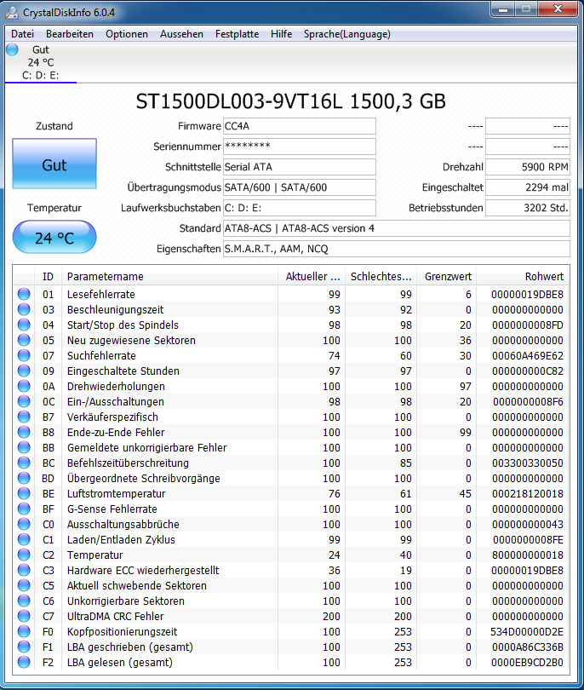Open the Aussehen menu
The image size is (584, 690).
pos(181,34)
